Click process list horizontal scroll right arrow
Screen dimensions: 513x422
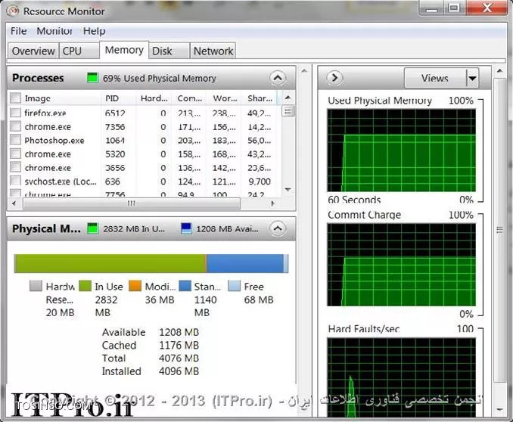[x=272, y=203]
